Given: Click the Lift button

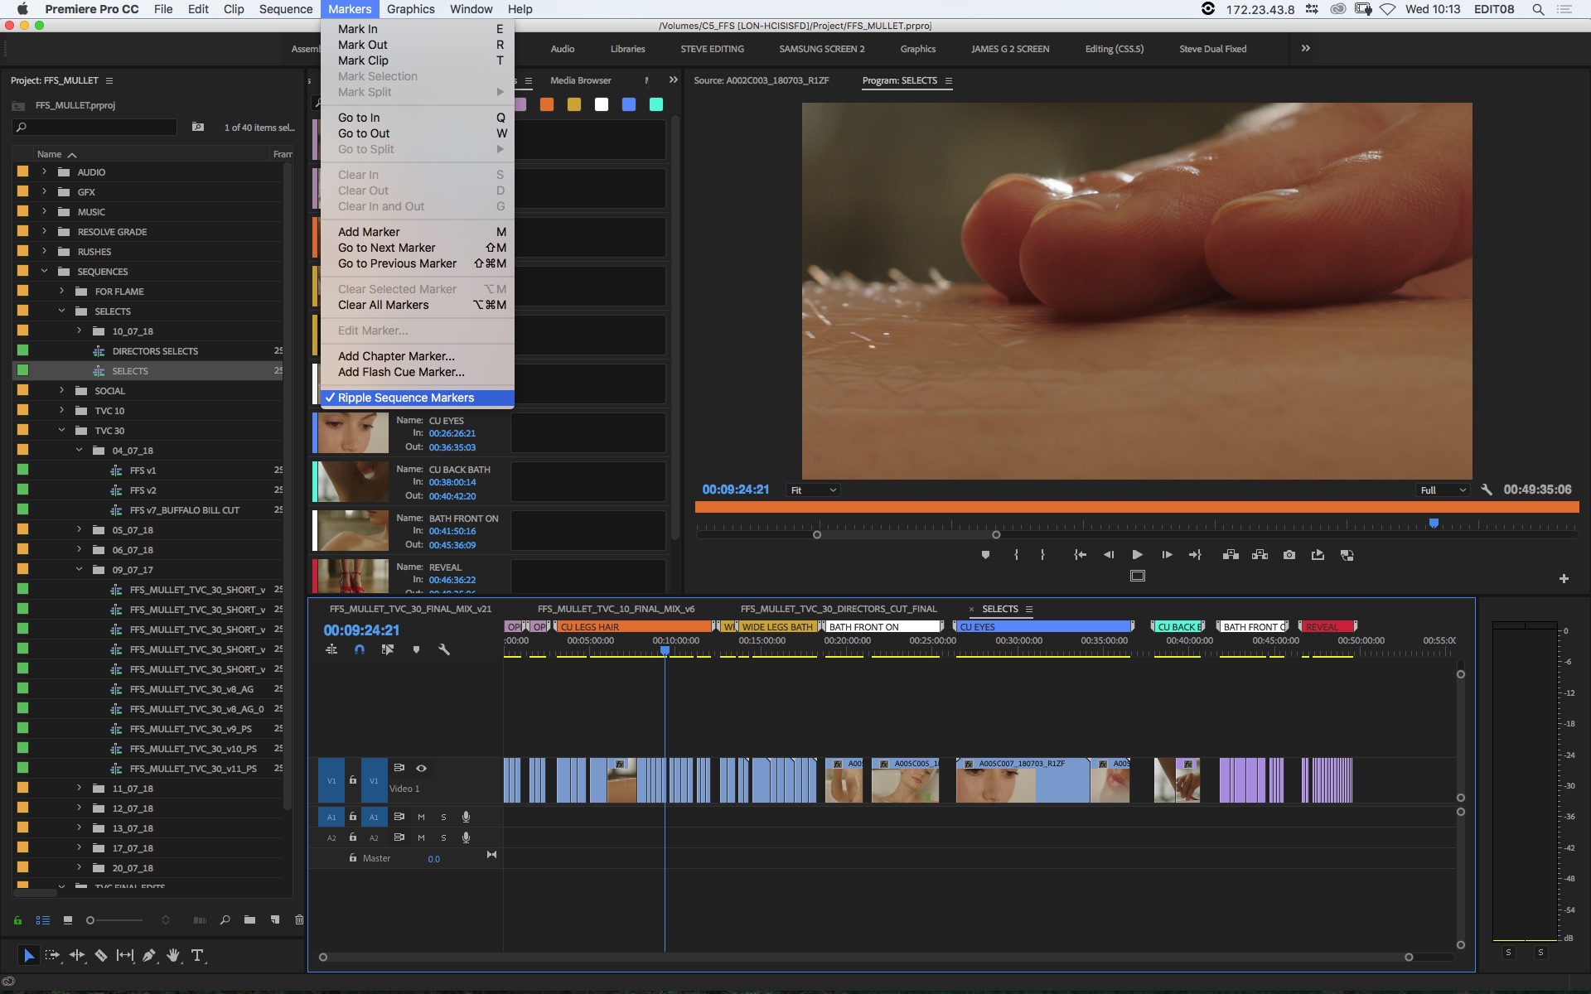Looking at the screenshot, I should pyautogui.click(x=1231, y=555).
